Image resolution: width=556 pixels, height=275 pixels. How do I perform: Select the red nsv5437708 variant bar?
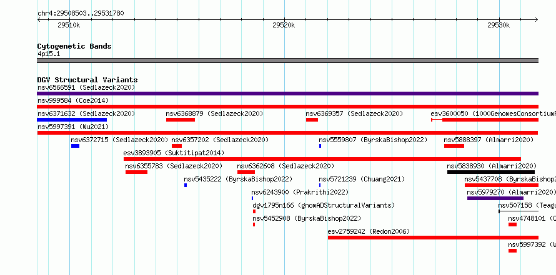502,185
